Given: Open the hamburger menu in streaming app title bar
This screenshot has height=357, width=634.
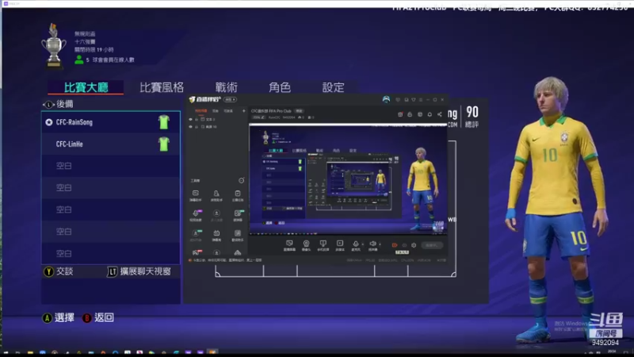Looking at the screenshot, I should (x=421, y=100).
